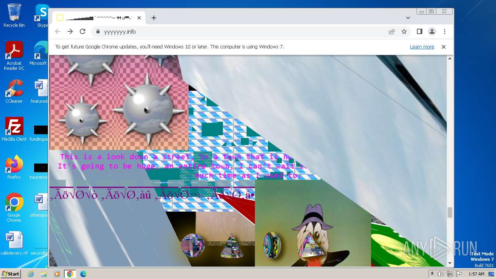This screenshot has width=496, height=279.
Task: Open Acrobat Reader DC desktop icon
Action: point(14,56)
